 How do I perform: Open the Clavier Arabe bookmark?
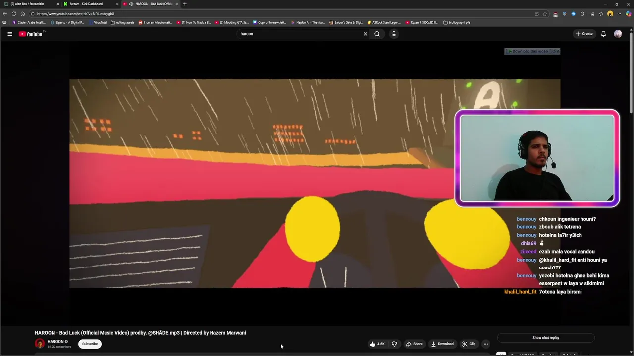pos(29,22)
